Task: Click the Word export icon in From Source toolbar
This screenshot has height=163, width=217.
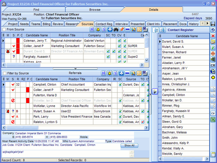Action: 145,30
